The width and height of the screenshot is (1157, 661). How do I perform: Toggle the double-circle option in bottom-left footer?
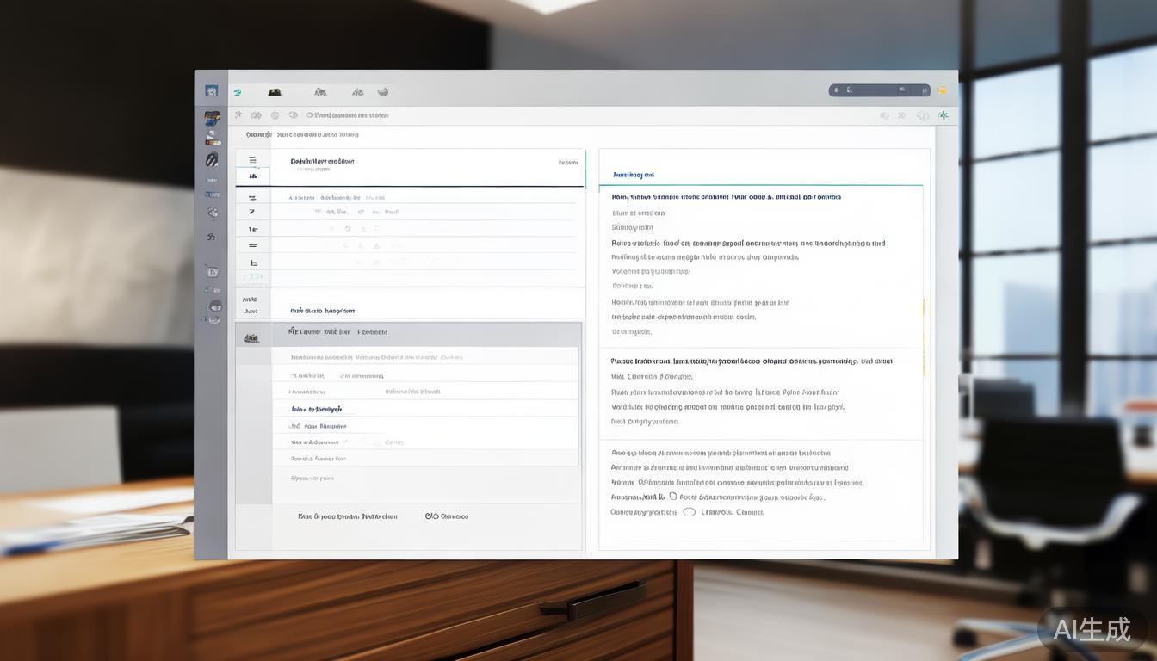click(432, 516)
